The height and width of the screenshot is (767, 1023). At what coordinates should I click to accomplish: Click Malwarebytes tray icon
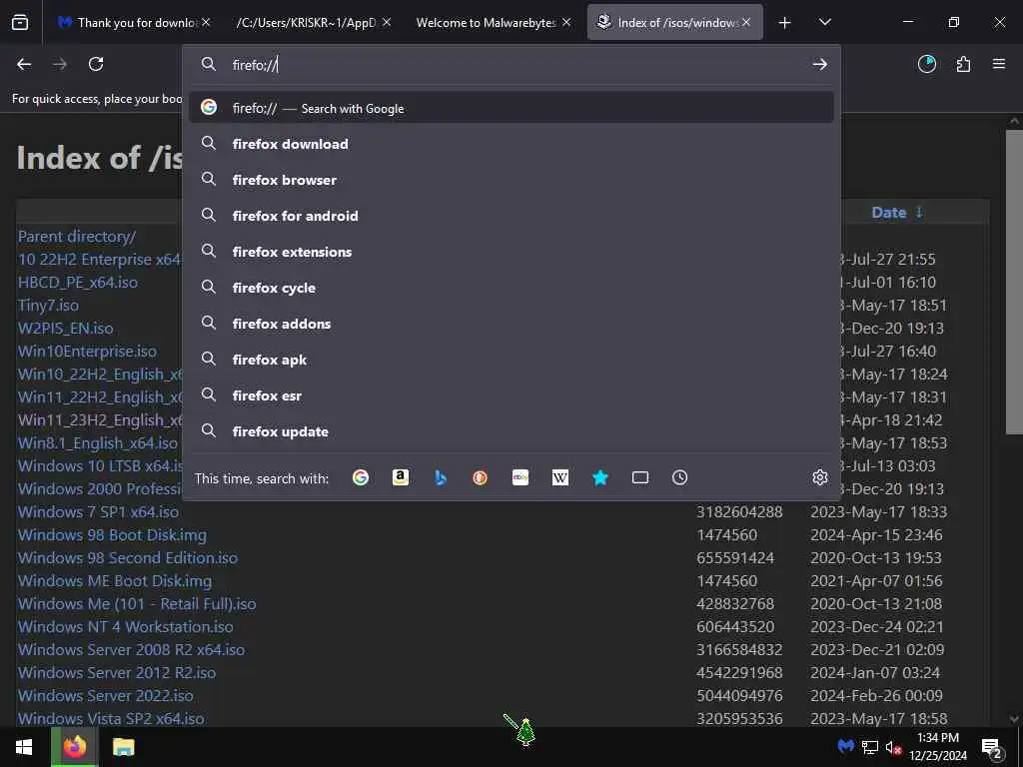click(846, 746)
